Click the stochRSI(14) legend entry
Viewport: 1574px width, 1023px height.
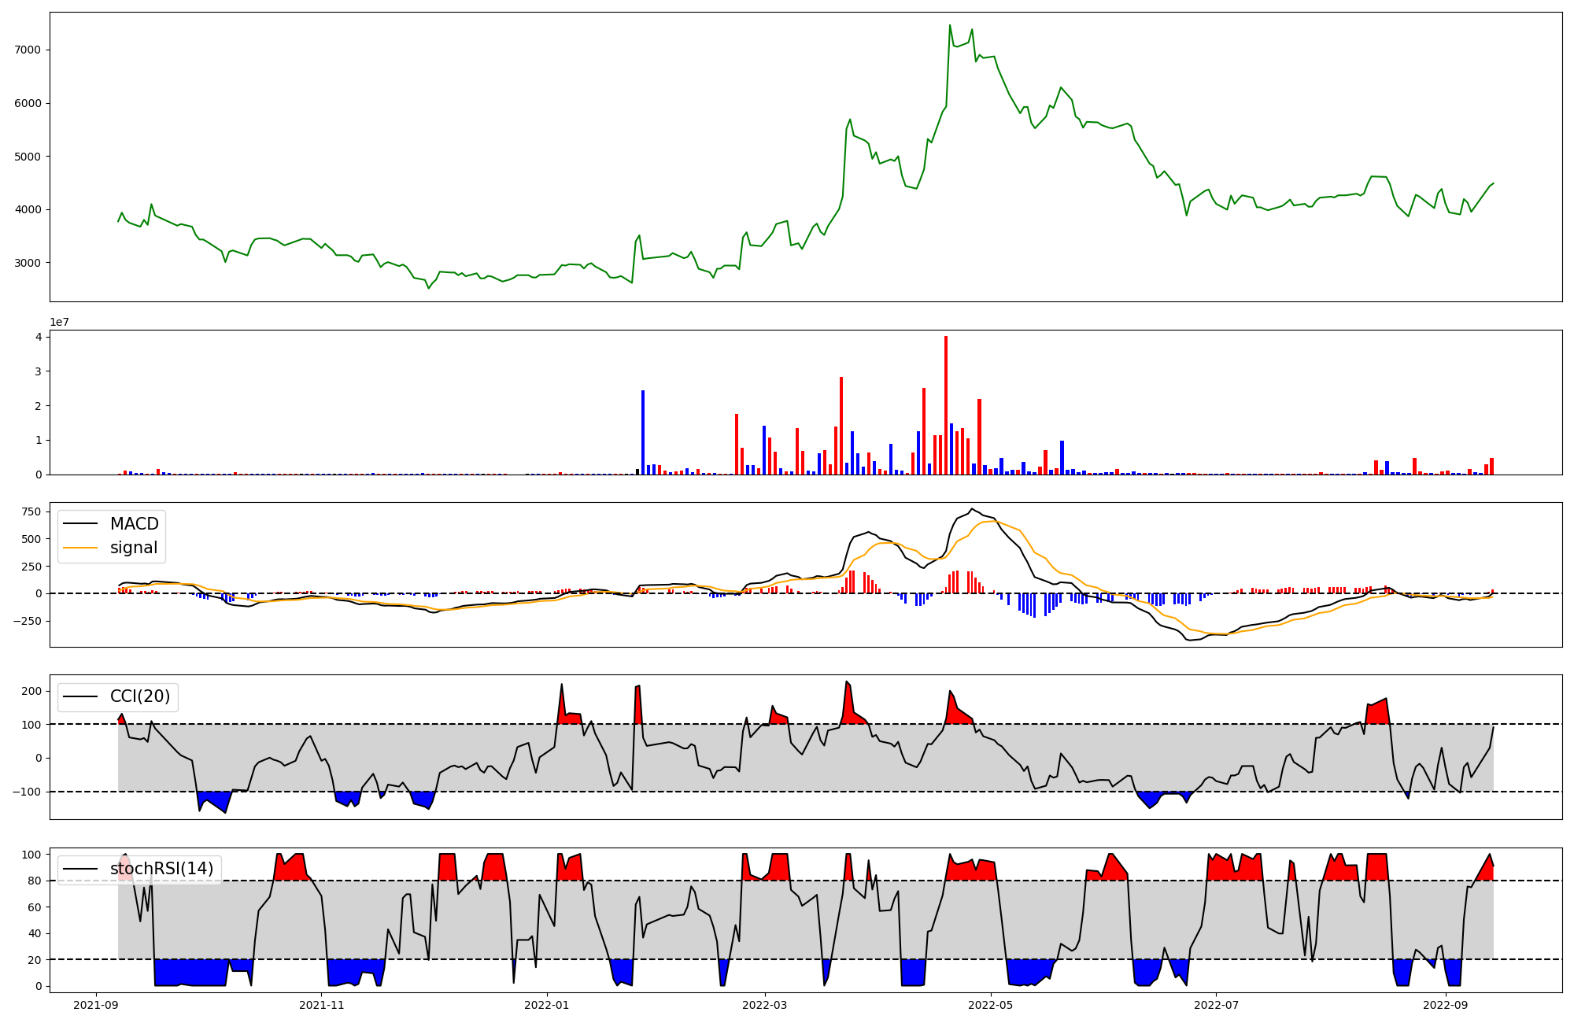pos(161,869)
